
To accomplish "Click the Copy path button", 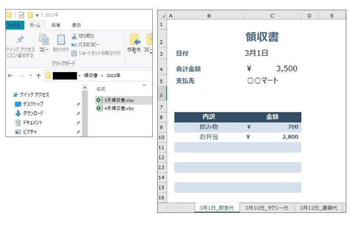I will click(85, 44).
